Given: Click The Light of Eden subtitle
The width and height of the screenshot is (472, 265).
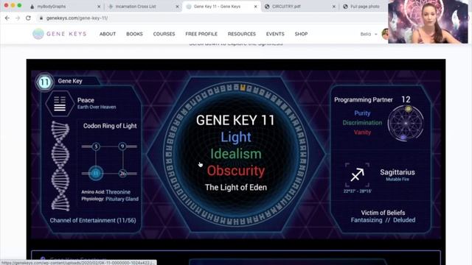Looking at the screenshot, I should 236,188.
